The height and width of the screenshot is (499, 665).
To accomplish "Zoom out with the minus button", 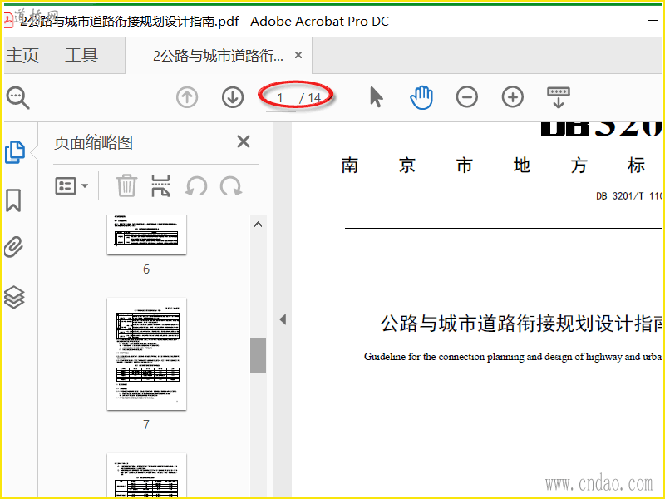I will (x=467, y=97).
